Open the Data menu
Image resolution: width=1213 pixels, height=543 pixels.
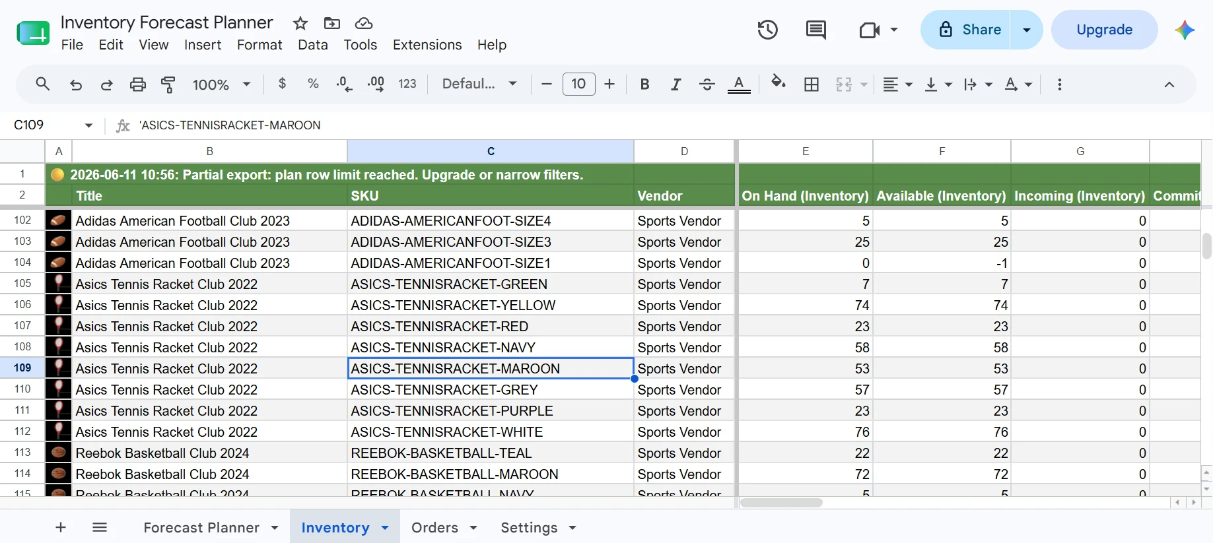click(x=313, y=45)
